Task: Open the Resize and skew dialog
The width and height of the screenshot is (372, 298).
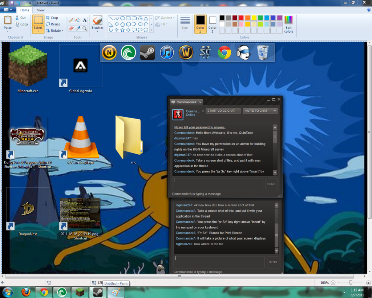Action: point(53,24)
